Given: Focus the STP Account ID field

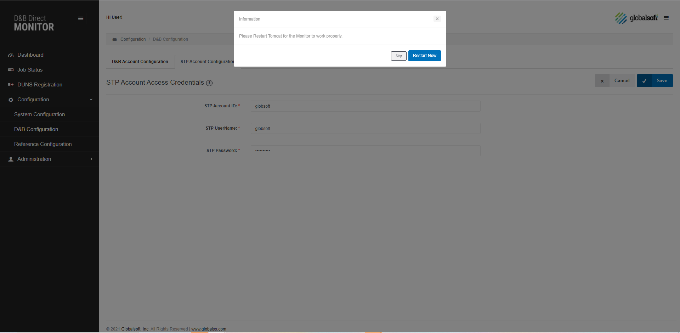Looking at the screenshot, I should tap(365, 106).
